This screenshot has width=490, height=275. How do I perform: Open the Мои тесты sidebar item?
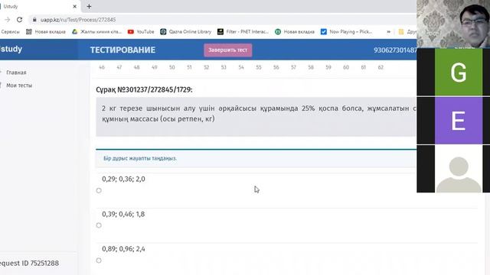[18, 85]
